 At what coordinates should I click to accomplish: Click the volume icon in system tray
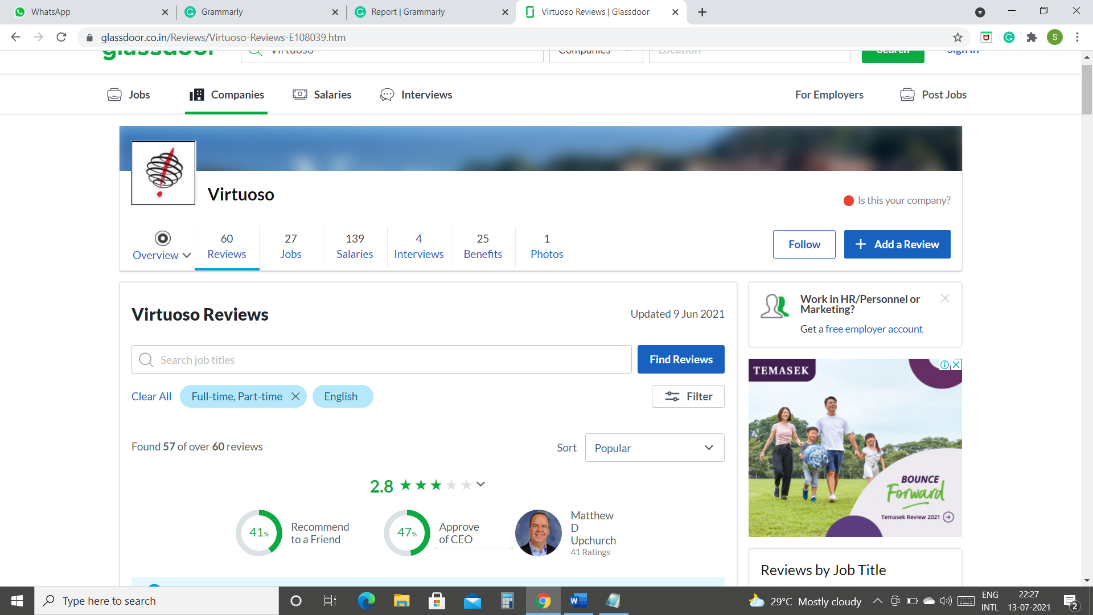[x=946, y=601]
